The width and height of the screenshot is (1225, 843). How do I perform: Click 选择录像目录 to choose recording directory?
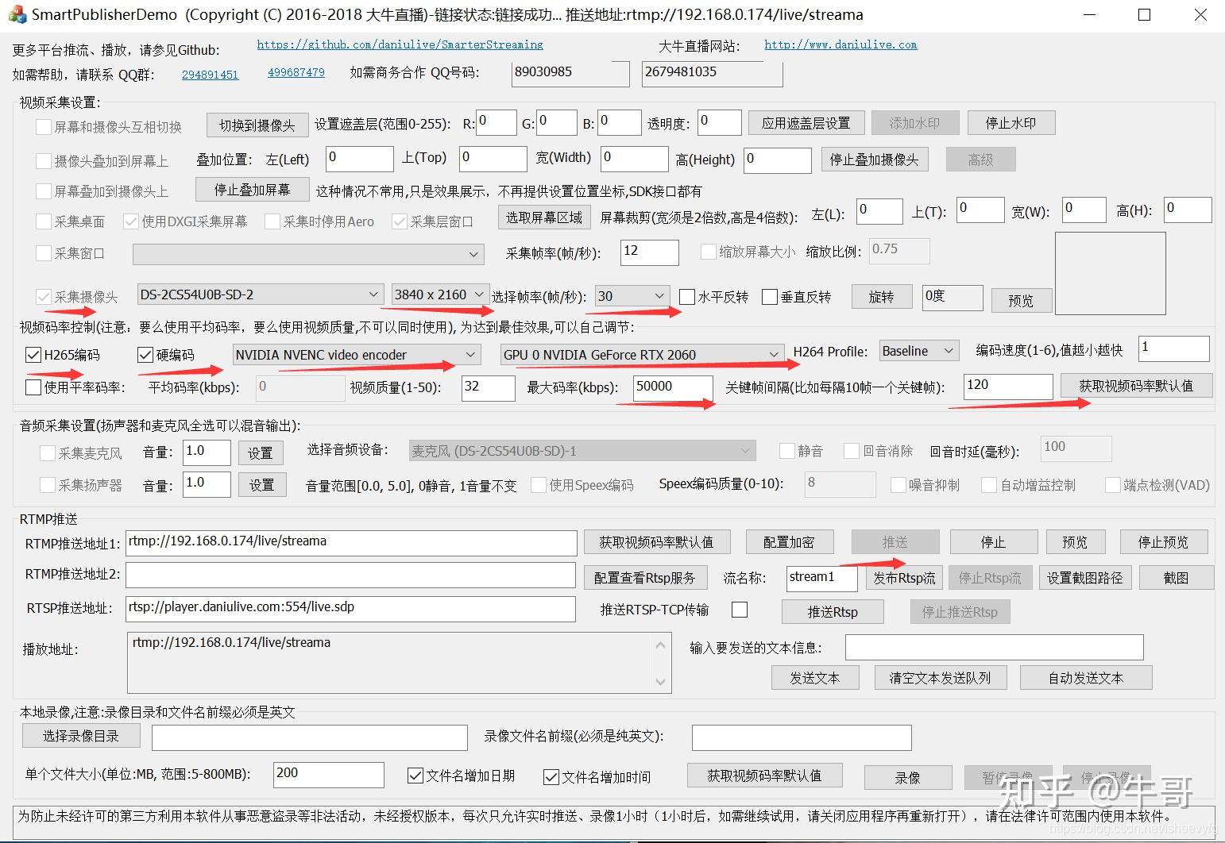pos(80,736)
